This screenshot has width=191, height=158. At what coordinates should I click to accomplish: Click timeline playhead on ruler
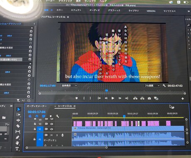point(124,116)
